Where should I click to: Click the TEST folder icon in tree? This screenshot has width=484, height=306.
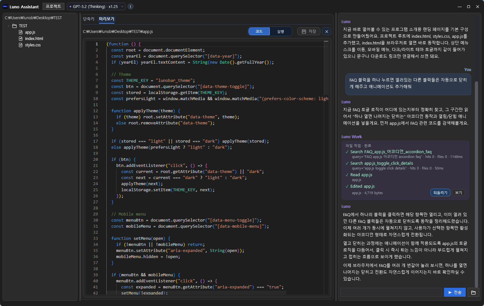pyautogui.click(x=14, y=26)
